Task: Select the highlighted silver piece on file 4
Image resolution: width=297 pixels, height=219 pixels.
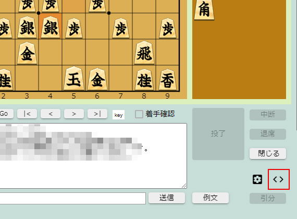Action: tap(51, 28)
